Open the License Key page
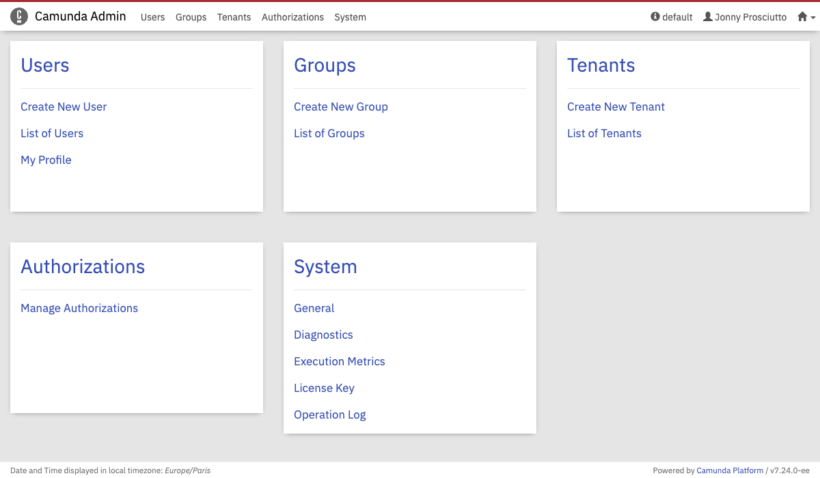The image size is (820, 478). tap(324, 388)
